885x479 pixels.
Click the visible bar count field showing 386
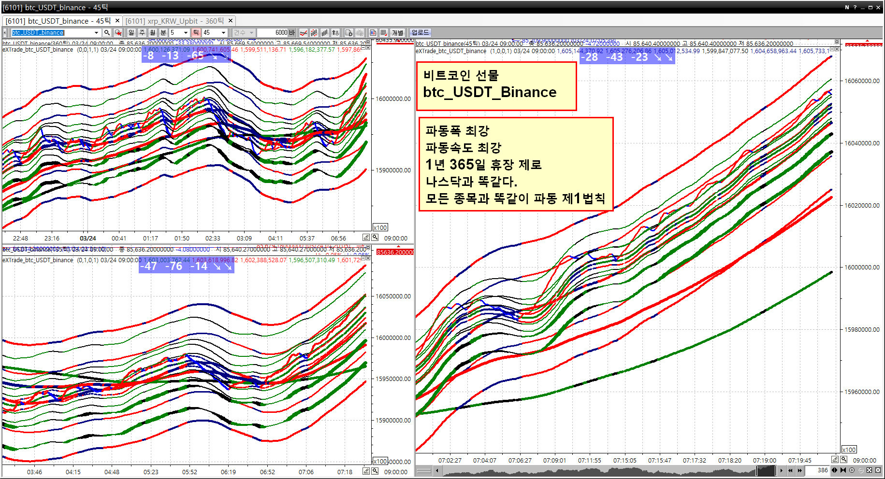(818, 470)
